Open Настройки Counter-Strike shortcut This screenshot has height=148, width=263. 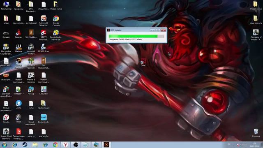[6, 49]
